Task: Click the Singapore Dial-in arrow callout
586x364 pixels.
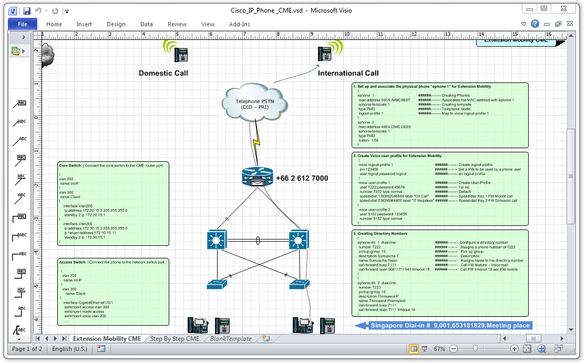Action: 443,326
